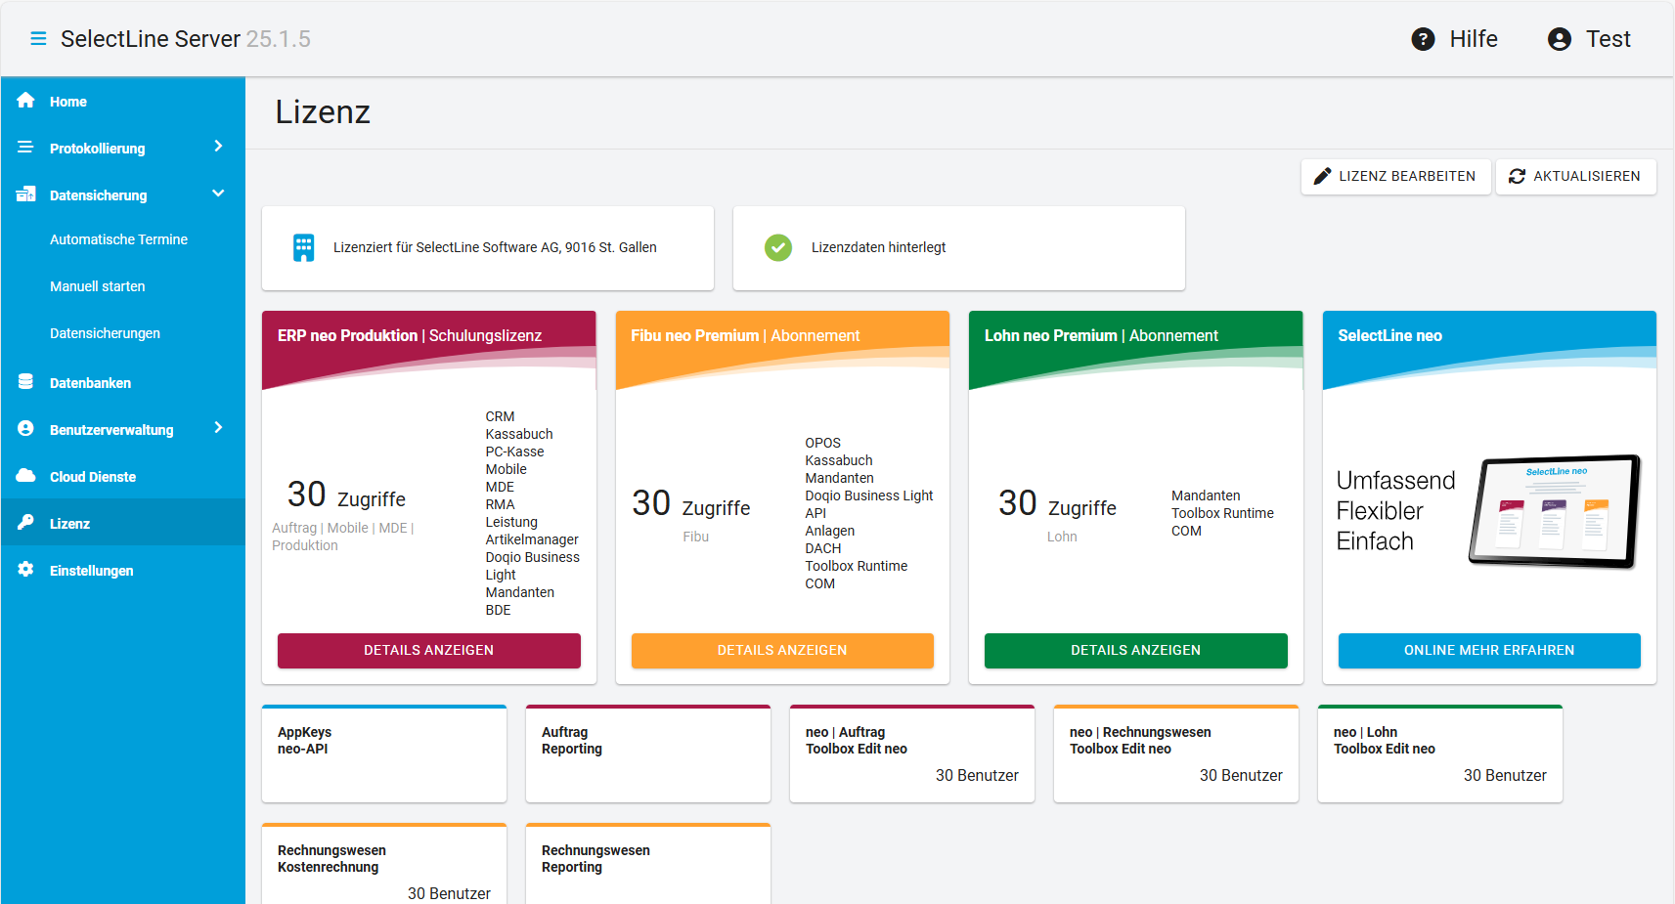Select the Lizenz menu item
The width and height of the screenshot is (1675, 904).
(x=123, y=523)
